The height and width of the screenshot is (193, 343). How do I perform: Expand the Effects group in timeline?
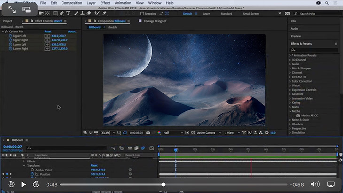[24, 162]
